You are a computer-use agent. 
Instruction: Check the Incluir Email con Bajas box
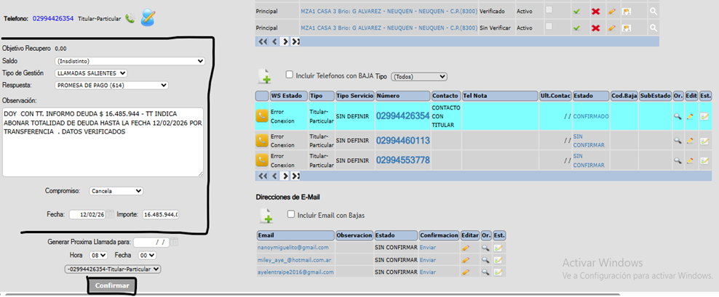point(291,214)
